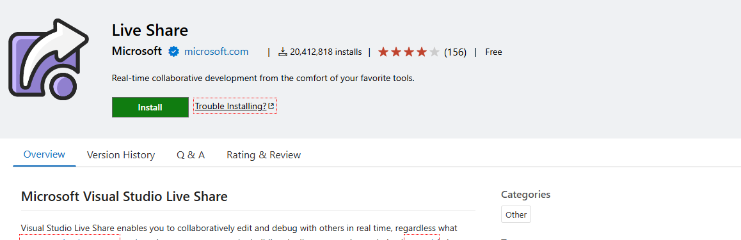Select the first red rating star
Screen dimensions: 741x240
(x=383, y=52)
